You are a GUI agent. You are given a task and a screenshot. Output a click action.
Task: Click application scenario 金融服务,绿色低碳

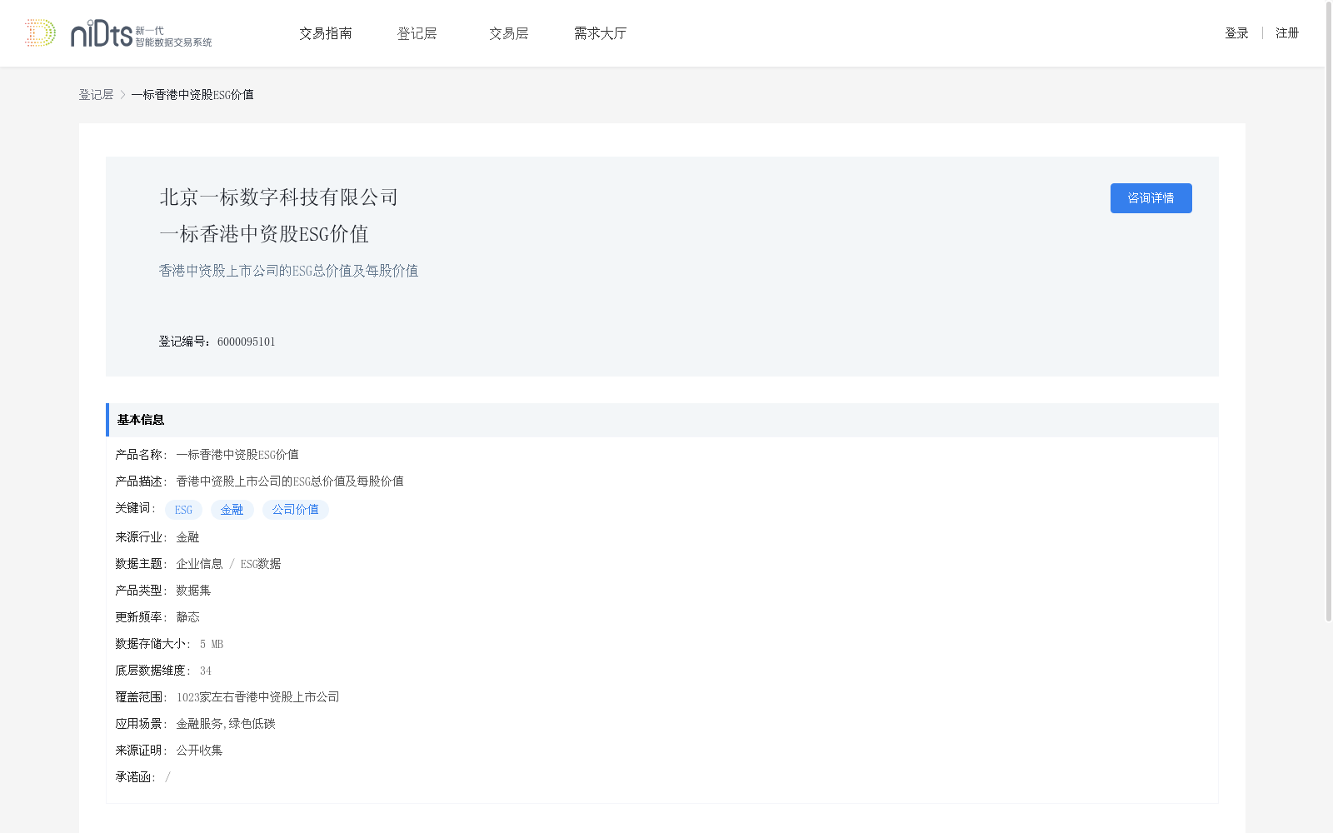pos(226,724)
